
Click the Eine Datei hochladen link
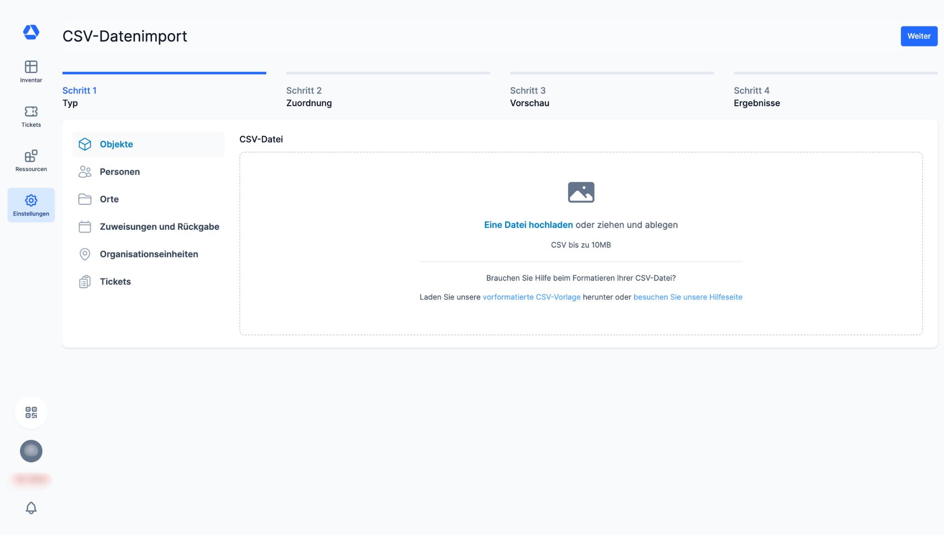pyautogui.click(x=528, y=225)
